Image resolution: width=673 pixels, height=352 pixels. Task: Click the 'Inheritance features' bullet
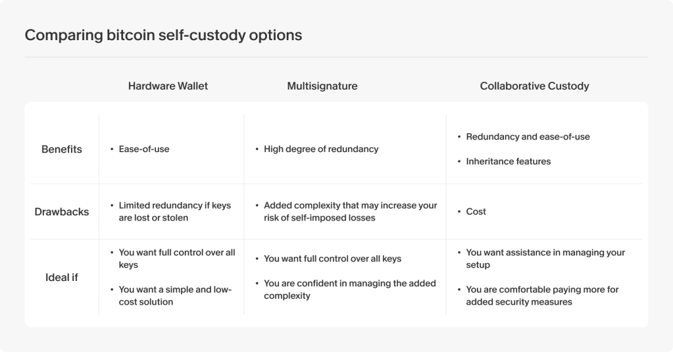(508, 161)
